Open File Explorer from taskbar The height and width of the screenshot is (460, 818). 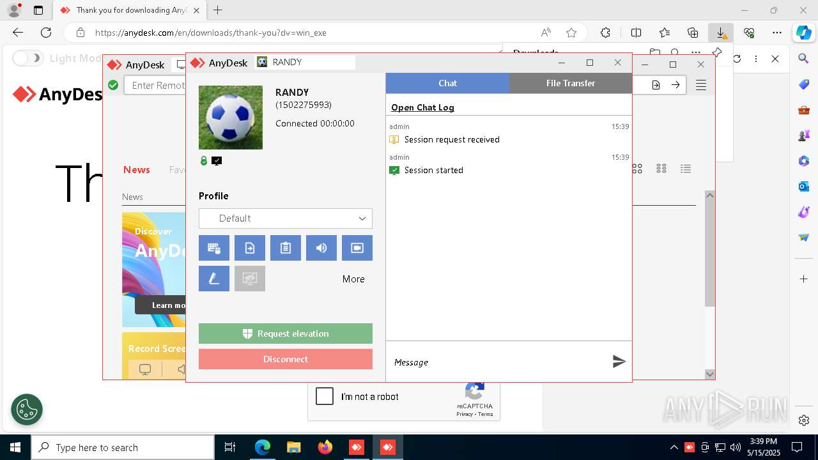point(294,447)
